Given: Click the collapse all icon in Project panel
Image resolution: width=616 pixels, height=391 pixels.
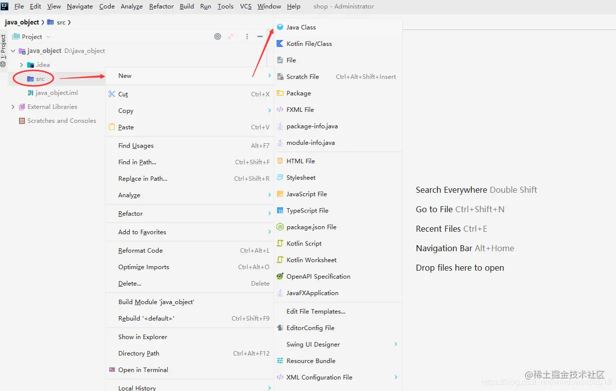Looking at the screenshot, I should (231, 36).
